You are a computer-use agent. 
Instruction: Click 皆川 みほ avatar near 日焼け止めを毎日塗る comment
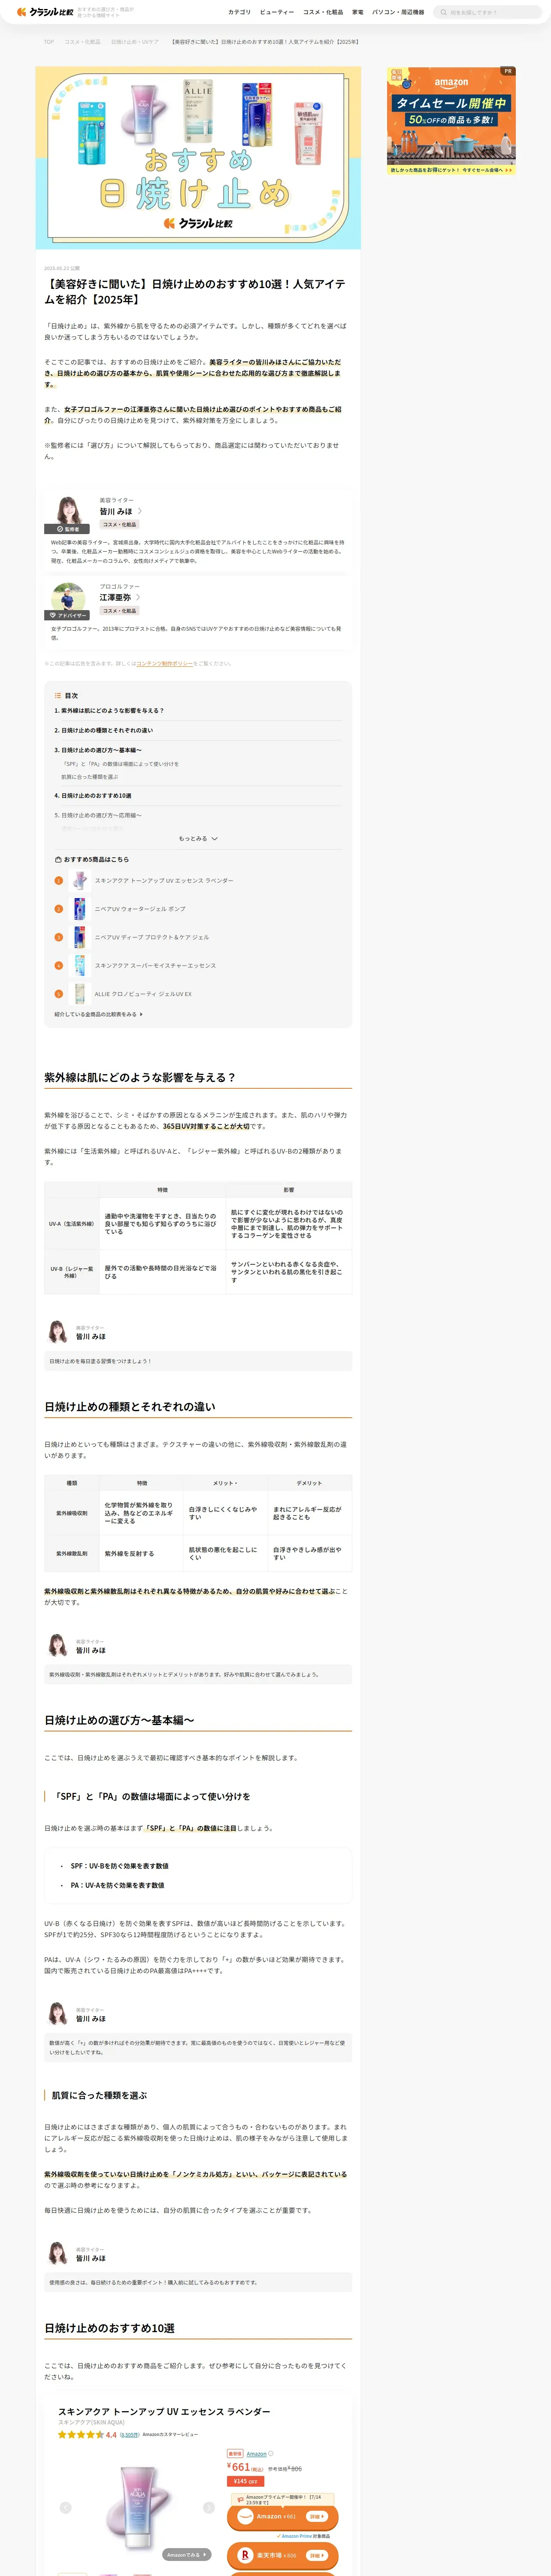[x=58, y=1332]
